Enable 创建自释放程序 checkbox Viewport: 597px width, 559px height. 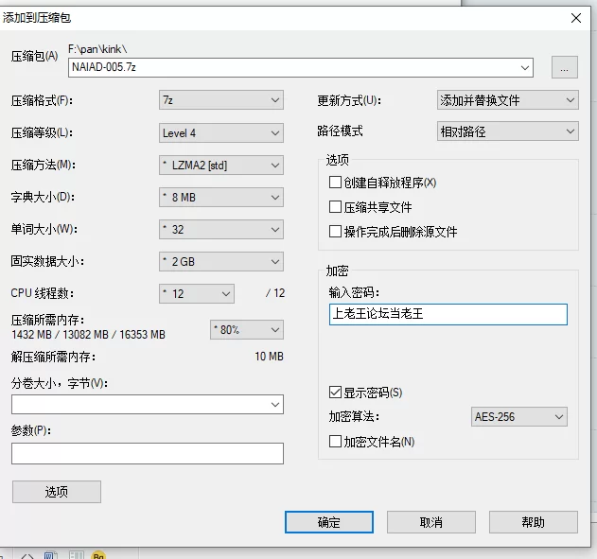coord(335,183)
